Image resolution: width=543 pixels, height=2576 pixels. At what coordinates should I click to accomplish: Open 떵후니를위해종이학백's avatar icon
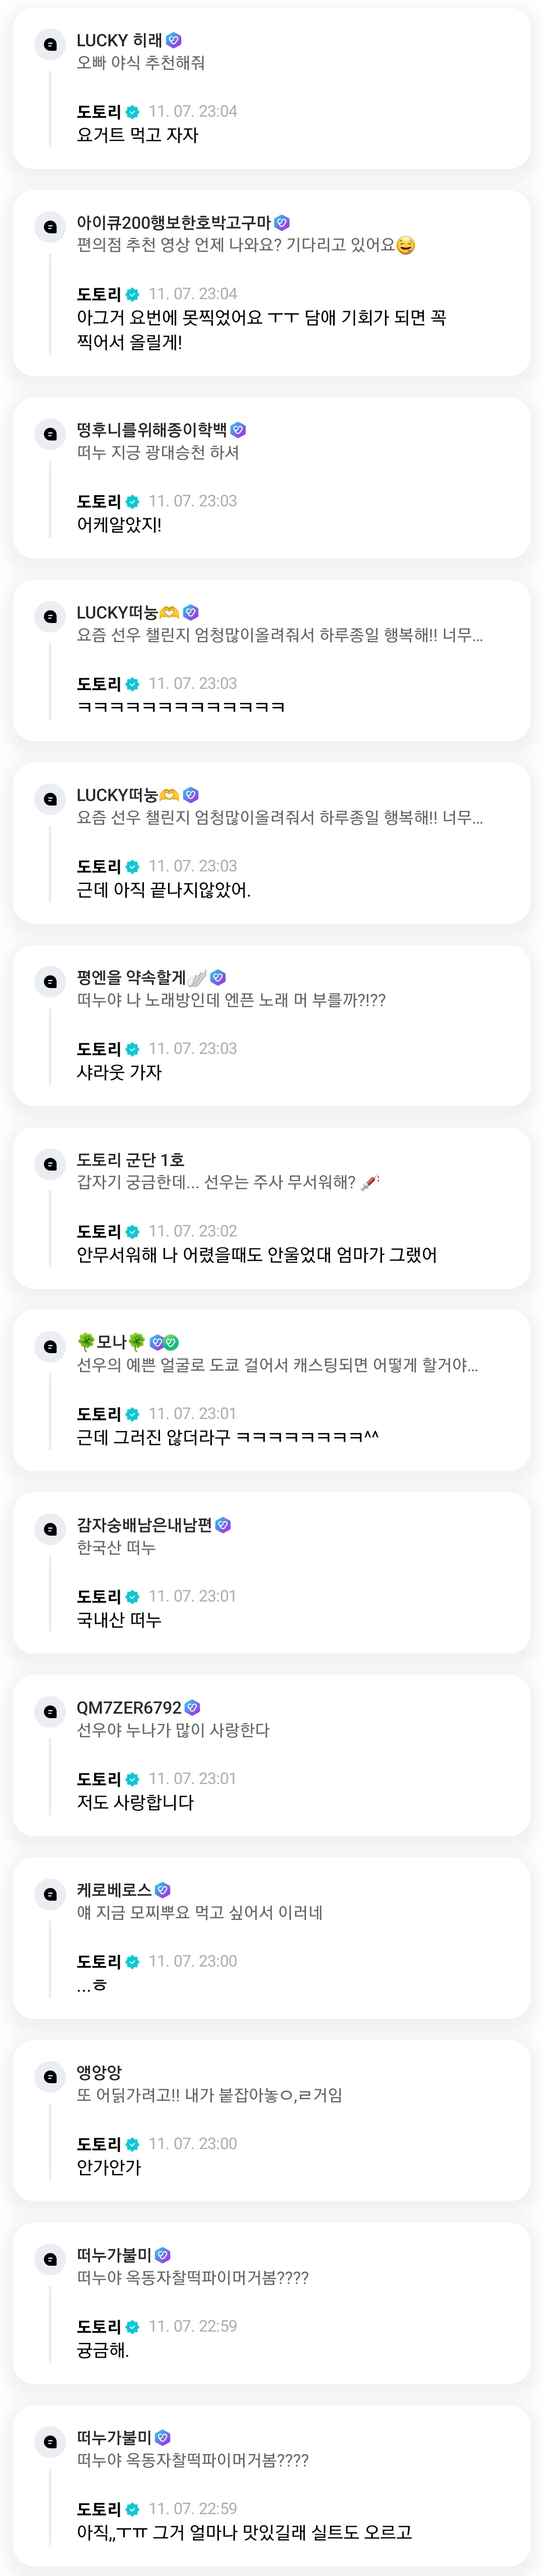[x=50, y=434]
